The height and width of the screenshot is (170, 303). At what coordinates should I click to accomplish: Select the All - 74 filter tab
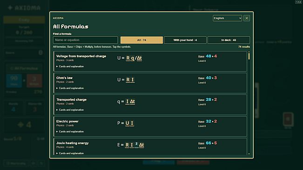(141, 40)
